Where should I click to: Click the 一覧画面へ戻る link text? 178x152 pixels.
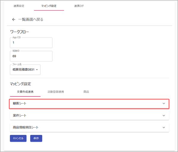[x=31, y=20]
